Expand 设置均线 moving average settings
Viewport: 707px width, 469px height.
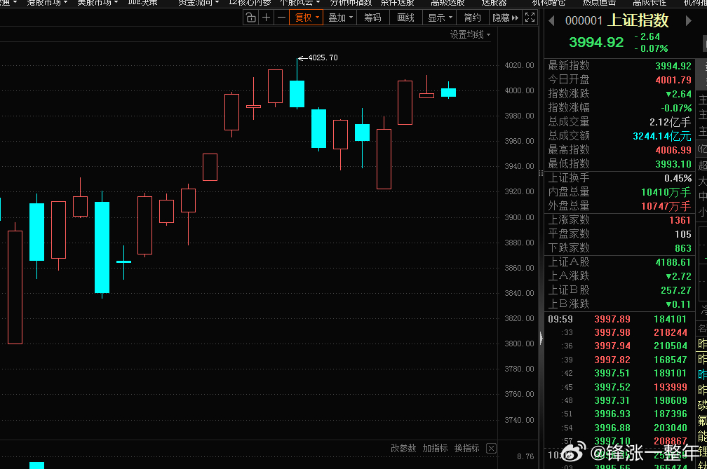tap(470, 34)
